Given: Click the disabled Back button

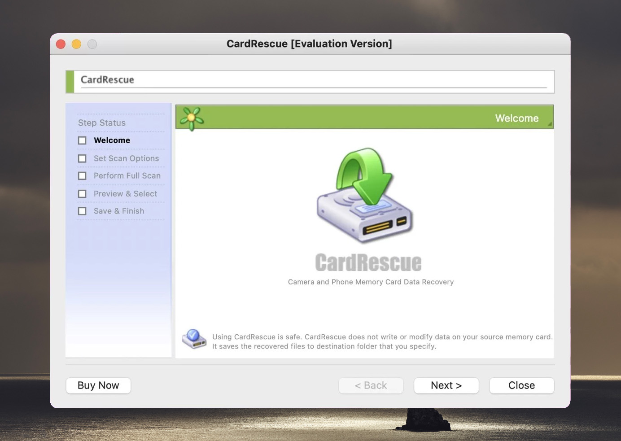Looking at the screenshot, I should [371, 385].
